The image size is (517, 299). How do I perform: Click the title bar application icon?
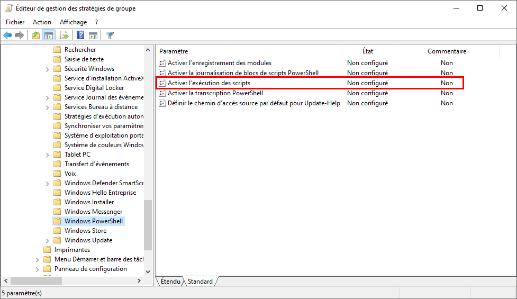9,8
